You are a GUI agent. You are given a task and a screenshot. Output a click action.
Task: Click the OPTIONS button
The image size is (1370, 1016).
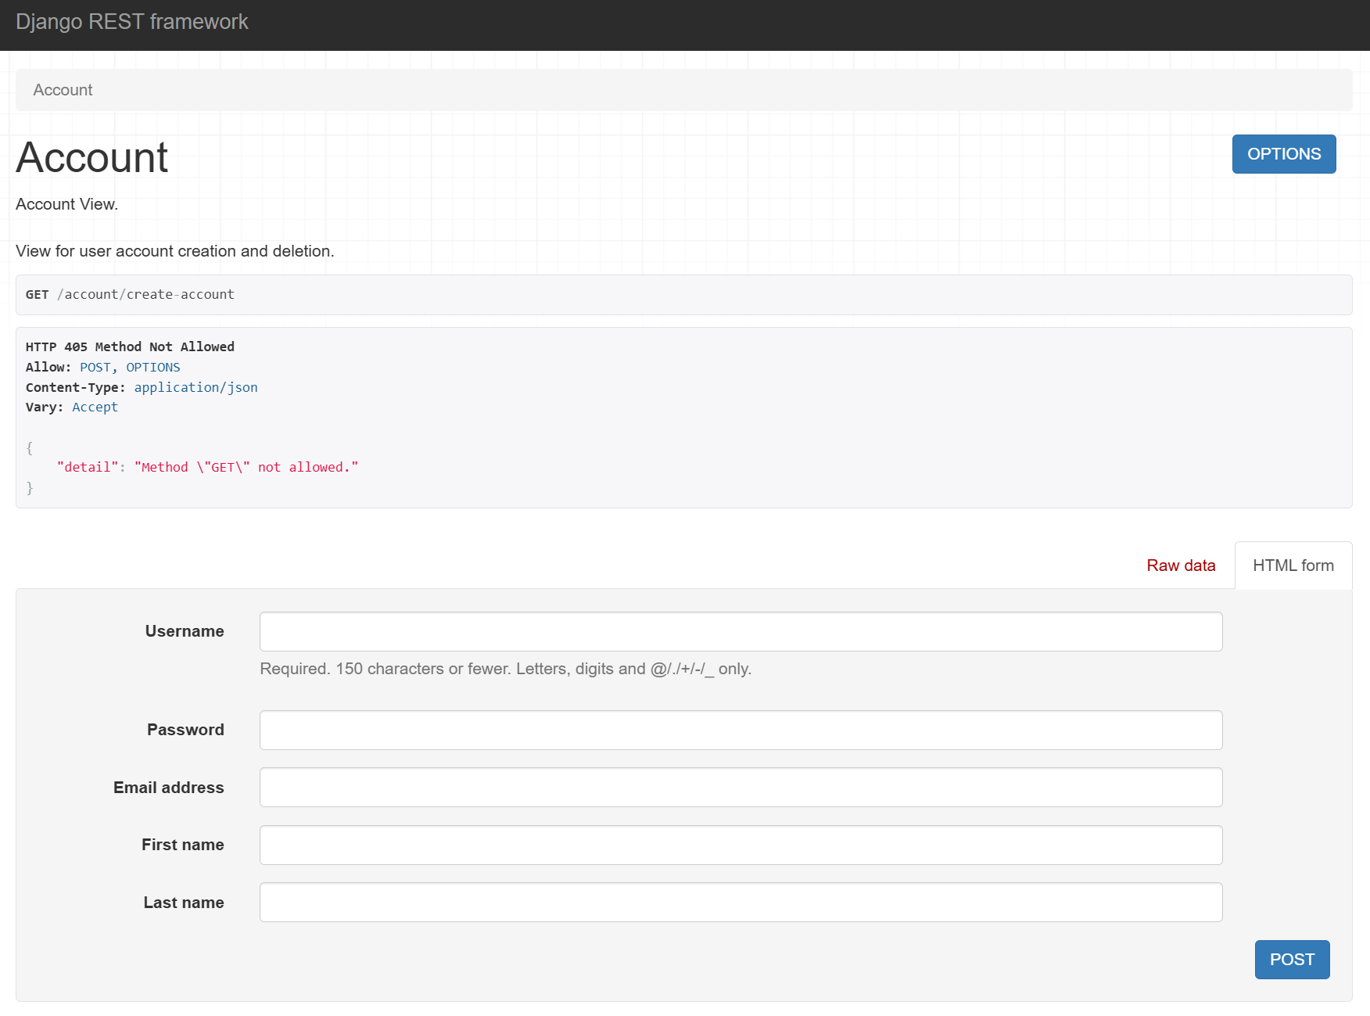[1284, 154]
